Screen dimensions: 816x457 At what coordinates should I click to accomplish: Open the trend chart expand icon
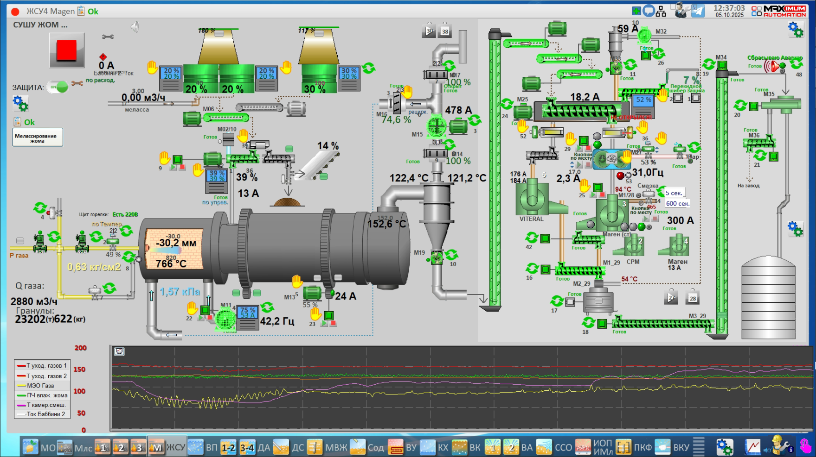click(x=119, y=351)
